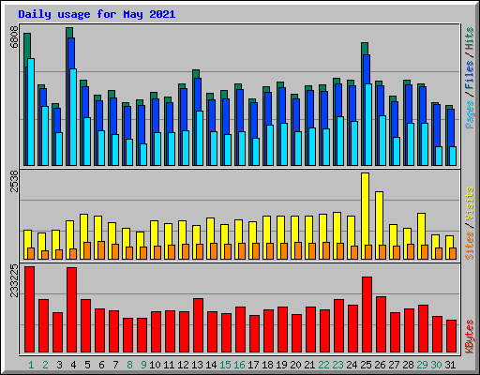
Task: Click day 13 on the date axis
Action: [197, 365]
